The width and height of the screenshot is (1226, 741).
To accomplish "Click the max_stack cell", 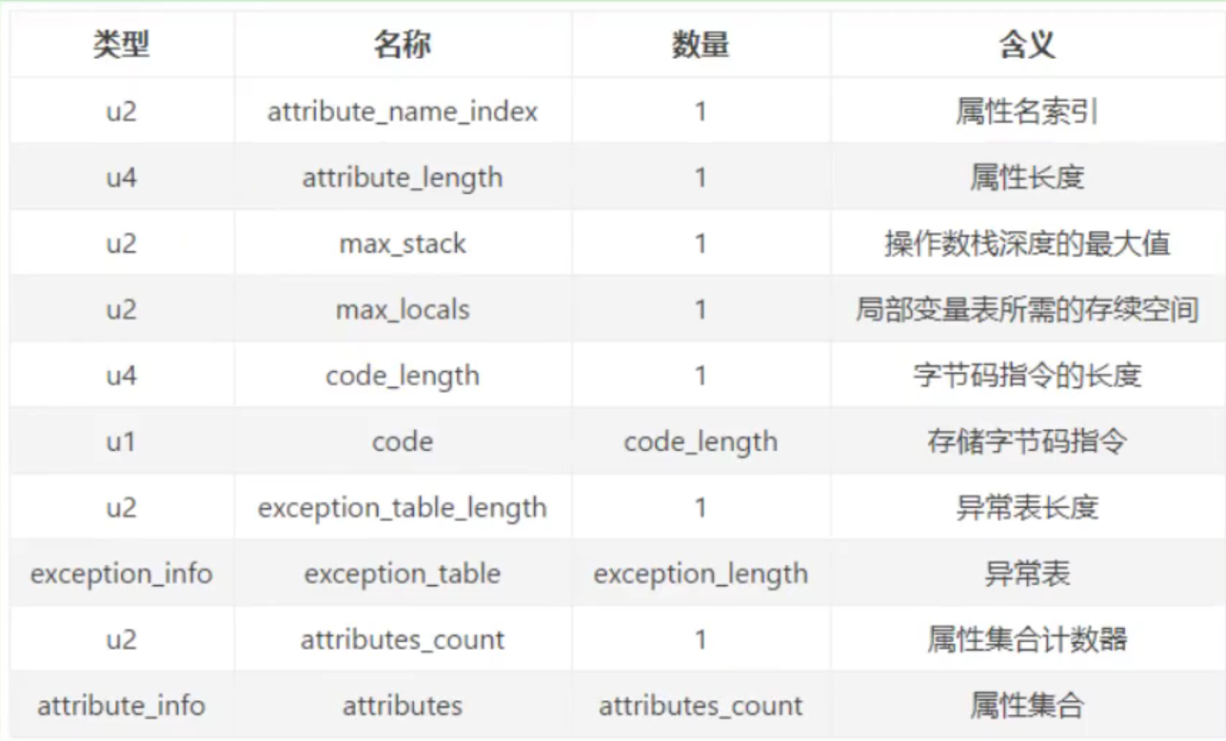I will pos(402,244).
